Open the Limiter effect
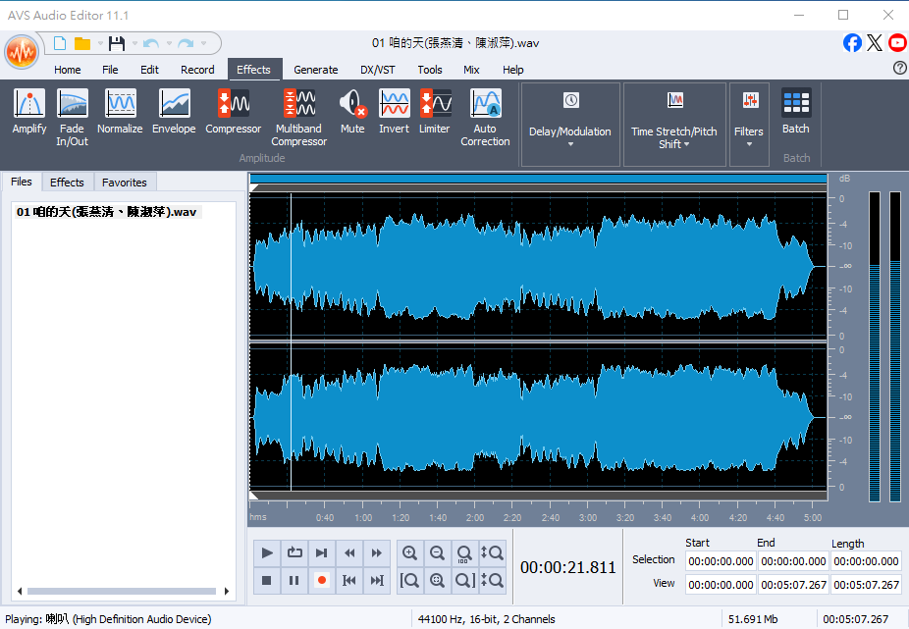The image size is (909, 629). pyautogui.click(x=435, y=112)
